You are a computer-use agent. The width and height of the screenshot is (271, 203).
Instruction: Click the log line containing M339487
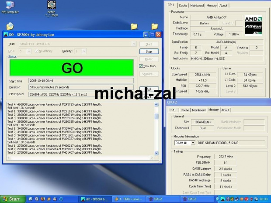55,128
